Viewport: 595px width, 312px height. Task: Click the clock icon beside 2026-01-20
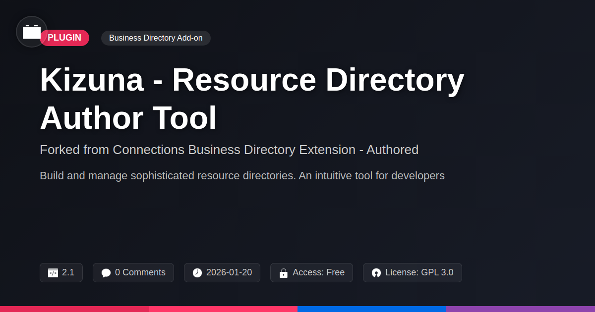click(197, 273)
